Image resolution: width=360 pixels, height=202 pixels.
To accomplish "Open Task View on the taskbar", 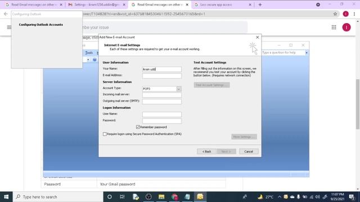I will tap(122, 197).
